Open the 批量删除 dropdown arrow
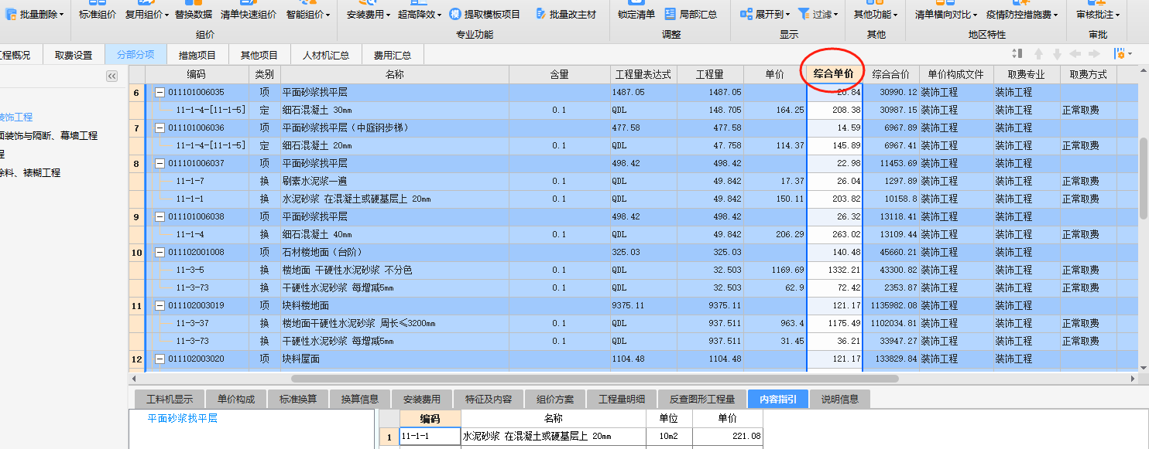 click(62, 15)
